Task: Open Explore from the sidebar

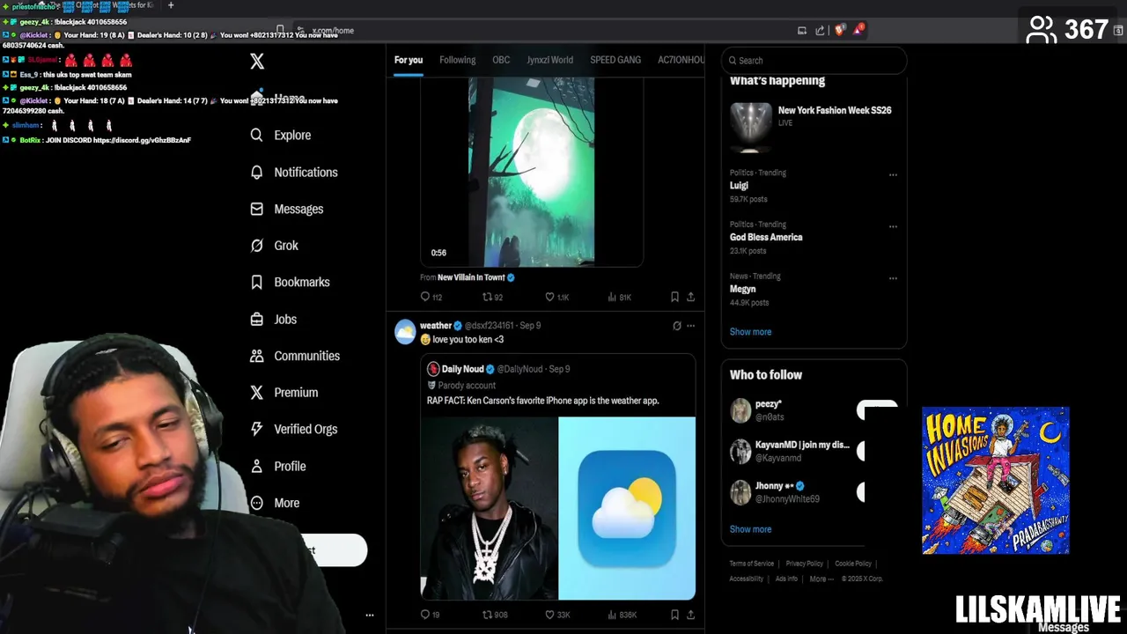Action: point(281,135)
